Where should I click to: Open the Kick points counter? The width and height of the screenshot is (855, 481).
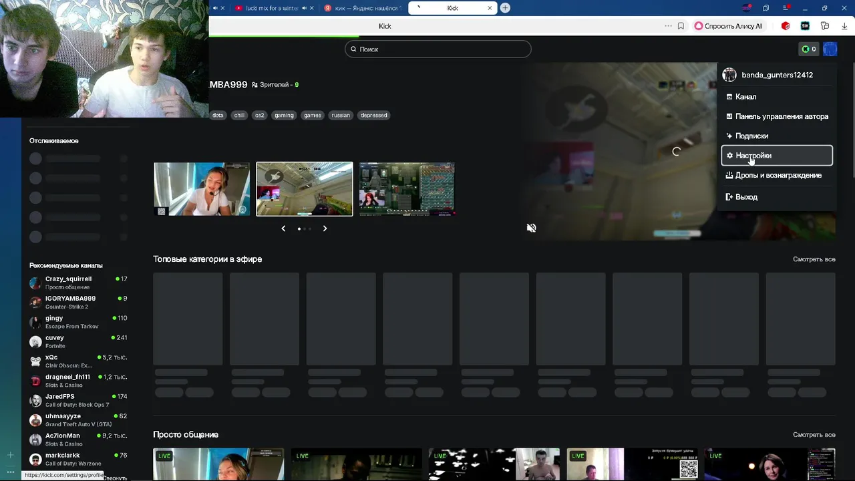809,49
